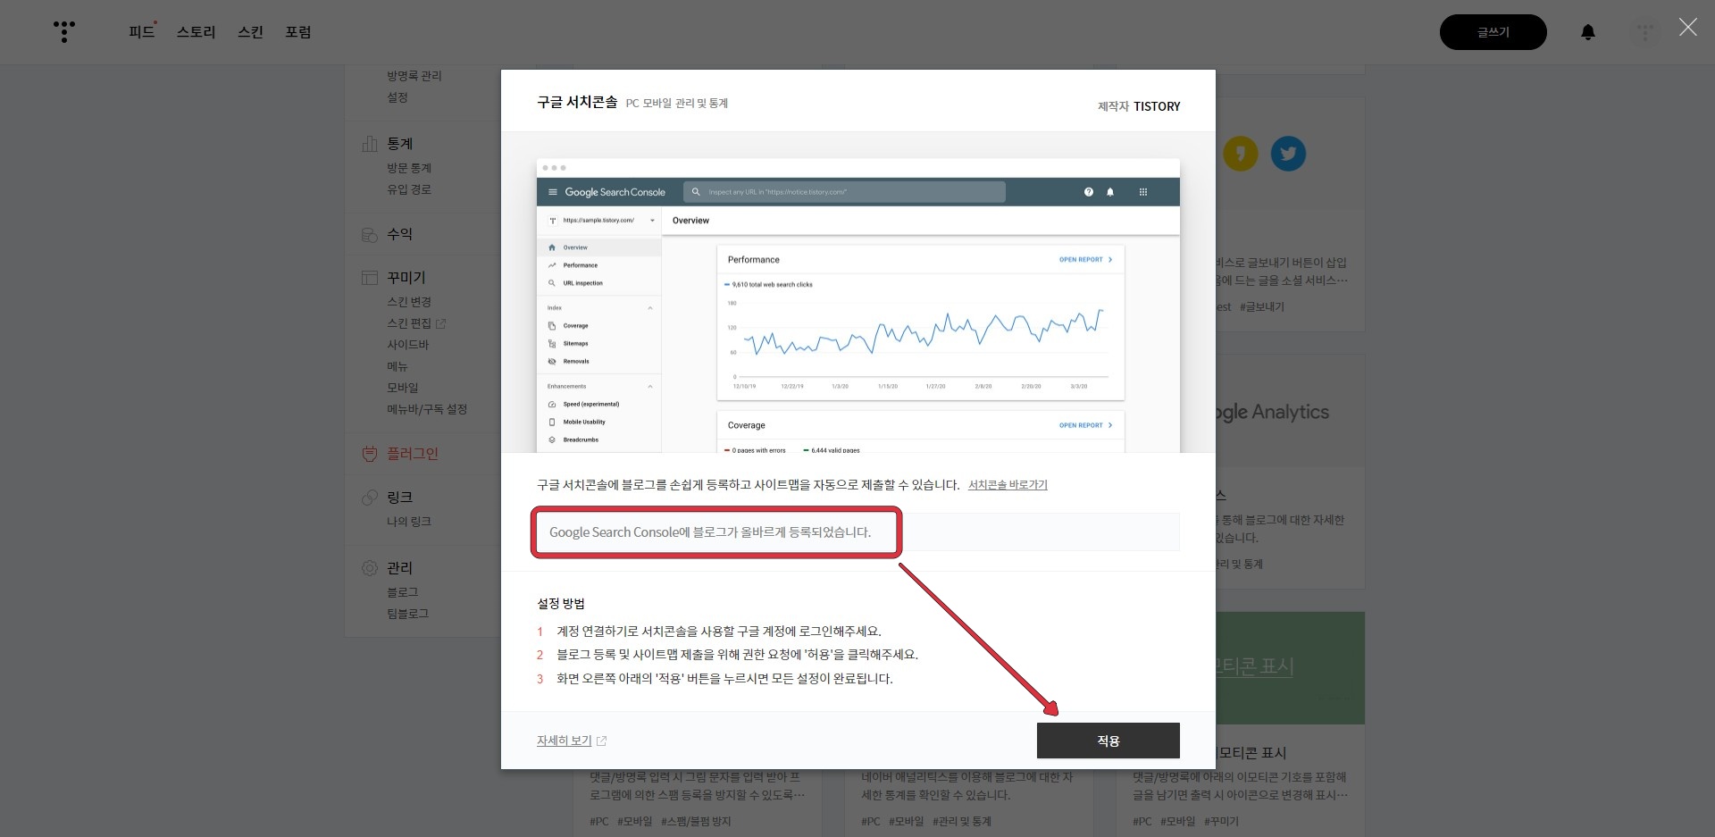Select 사이드바 in the sidebar menu

407,345
